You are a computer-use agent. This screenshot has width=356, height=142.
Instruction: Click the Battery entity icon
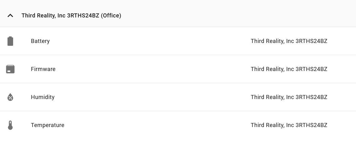click(10, 41)
